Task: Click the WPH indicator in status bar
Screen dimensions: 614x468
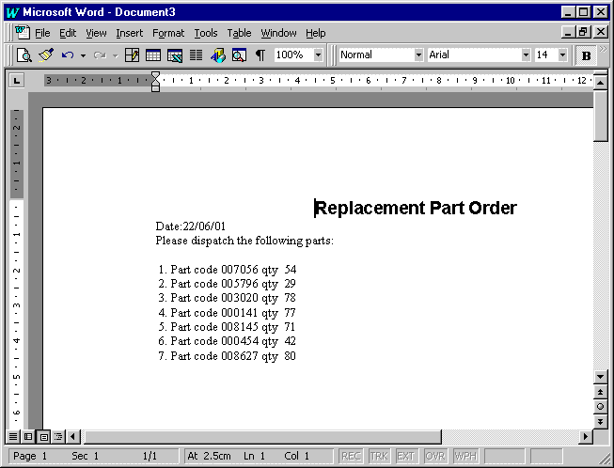Action: (x=466, y=457)
